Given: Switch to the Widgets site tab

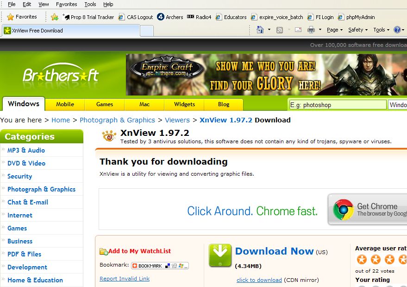Looking at the screenshot, I should click(x=184, y=104).
